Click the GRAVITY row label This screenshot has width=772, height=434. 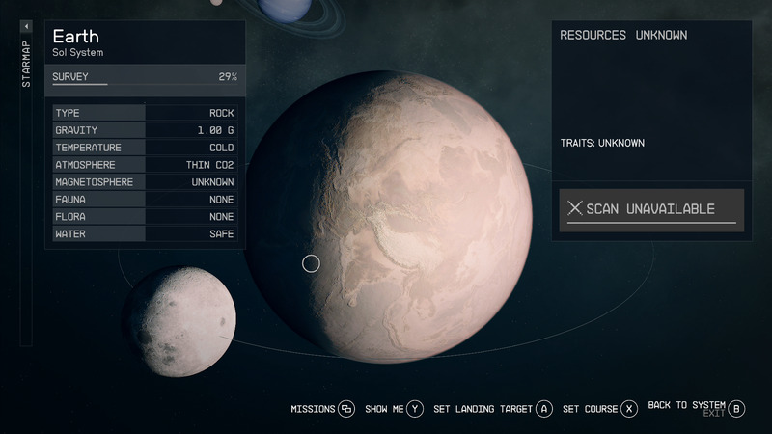[76, 130]
